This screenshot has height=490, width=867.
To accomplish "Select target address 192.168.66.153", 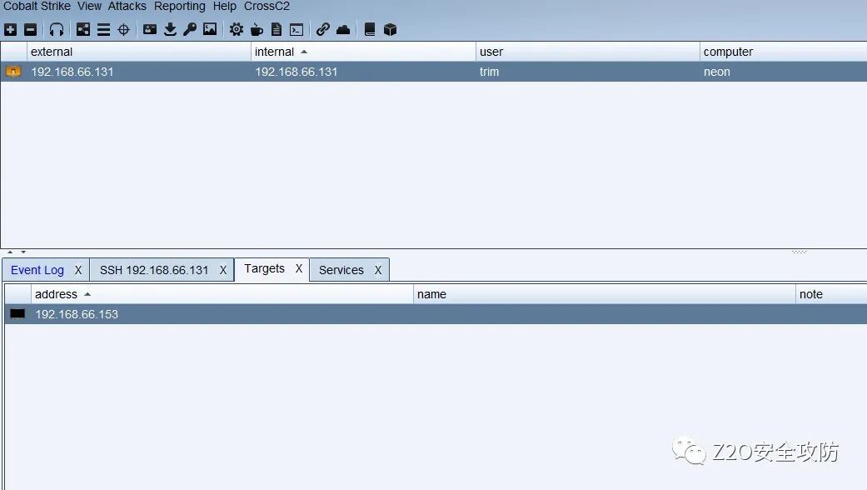I will click(x=77, y=314).
